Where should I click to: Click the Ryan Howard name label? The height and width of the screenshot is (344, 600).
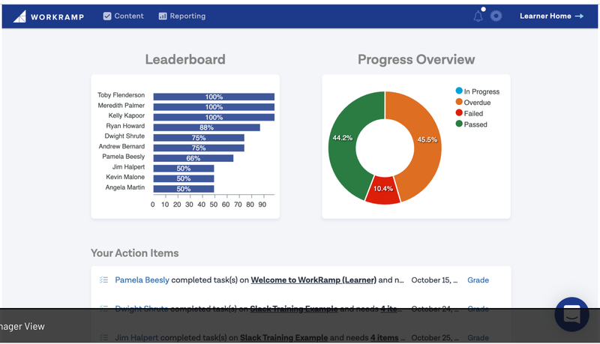point(125,126)
